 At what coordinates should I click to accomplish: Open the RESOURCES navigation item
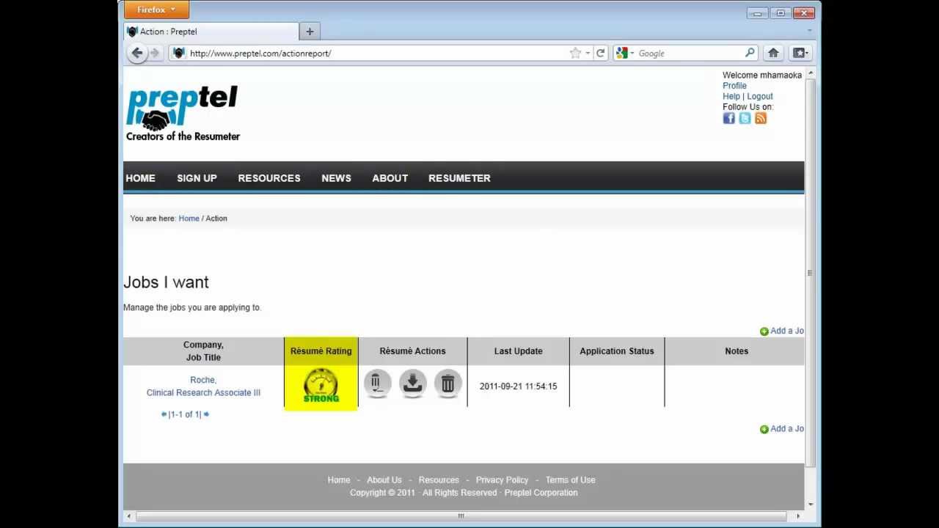click(269, 178)
